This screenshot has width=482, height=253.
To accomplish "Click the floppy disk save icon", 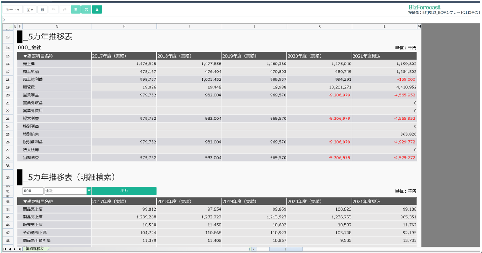I will coord(86,10).
